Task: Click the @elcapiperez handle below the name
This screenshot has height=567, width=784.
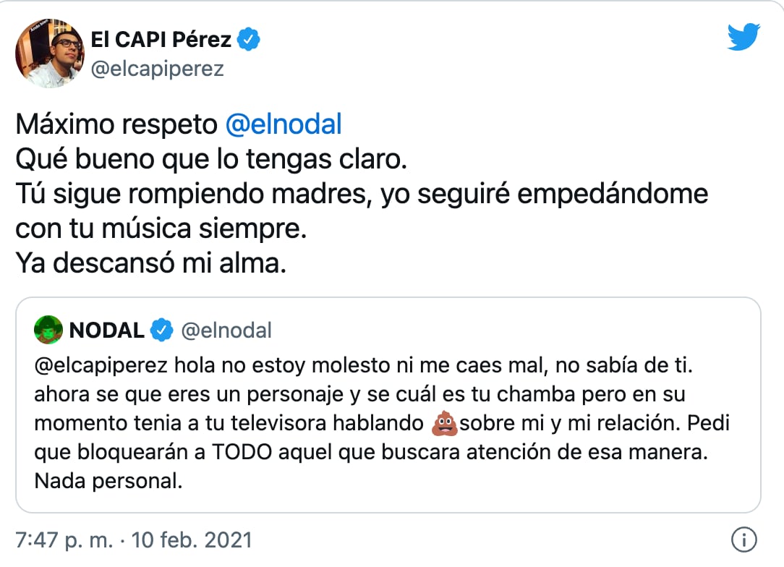Action: coord(158,69)
